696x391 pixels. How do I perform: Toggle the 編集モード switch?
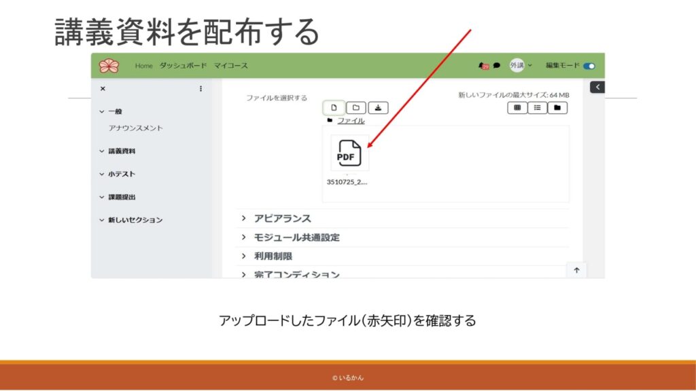click(x=589, y=66)
